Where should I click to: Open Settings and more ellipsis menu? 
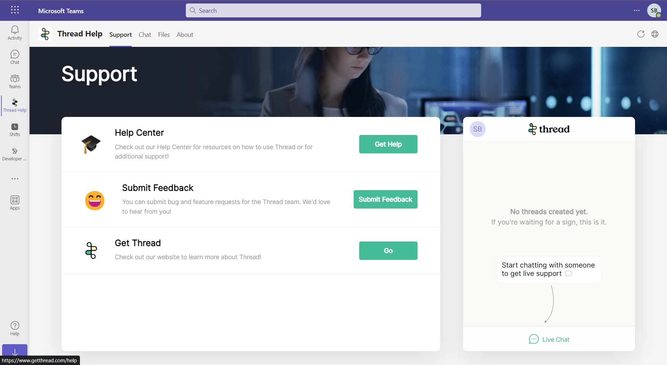(636, 10)
